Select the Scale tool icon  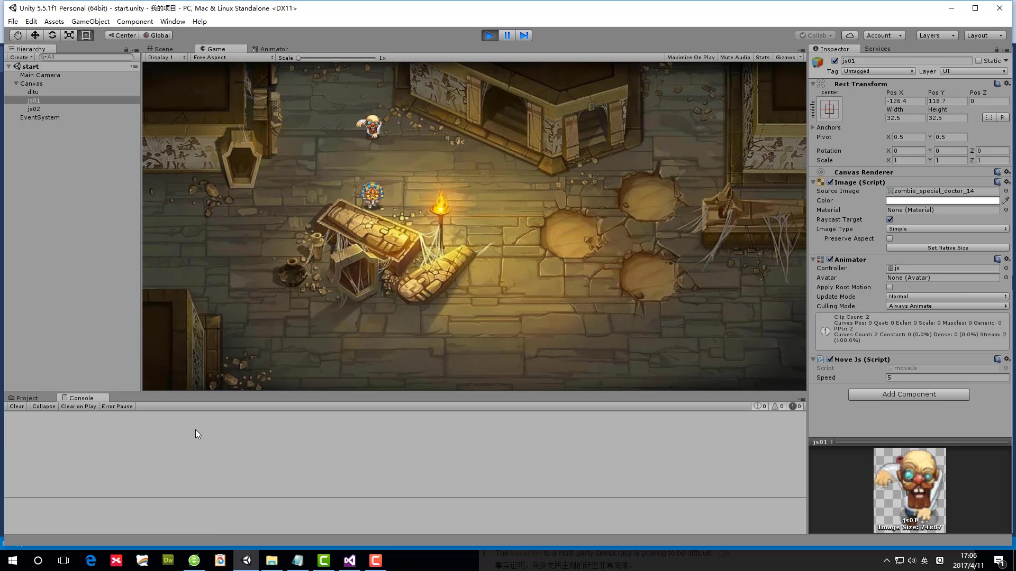click(x=69, y=35)
